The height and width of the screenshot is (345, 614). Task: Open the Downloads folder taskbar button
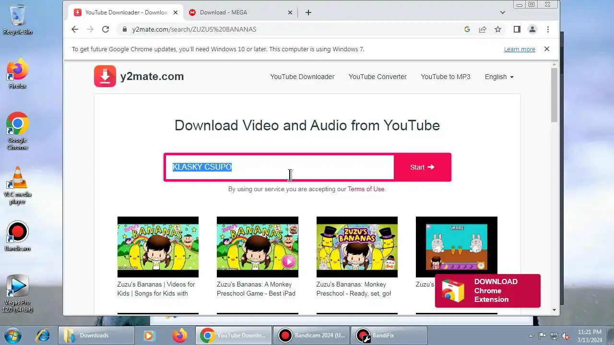[96, 335]
